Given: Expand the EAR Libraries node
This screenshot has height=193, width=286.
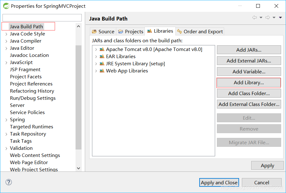Looking at the screenshot, I should (x=96, y=57).
